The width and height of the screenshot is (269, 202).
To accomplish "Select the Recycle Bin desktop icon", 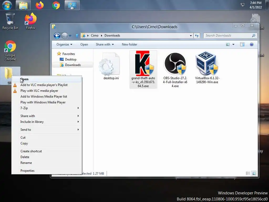I will click(x=10, y=21).
